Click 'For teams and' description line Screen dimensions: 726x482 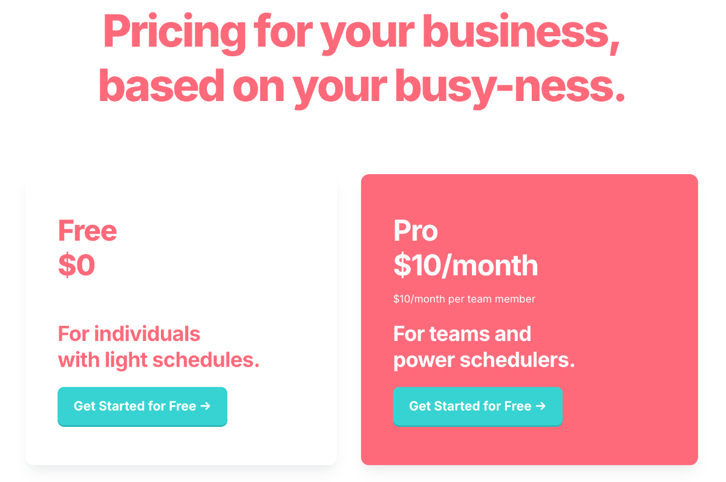[462, 333]
